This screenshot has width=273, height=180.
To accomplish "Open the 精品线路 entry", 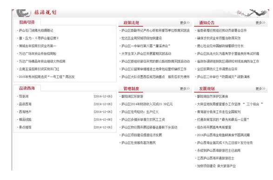I will pos(25,120).
